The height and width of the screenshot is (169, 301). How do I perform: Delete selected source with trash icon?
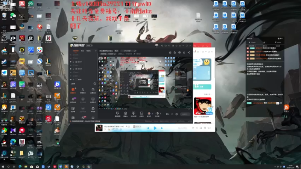(x=170, y=53)
